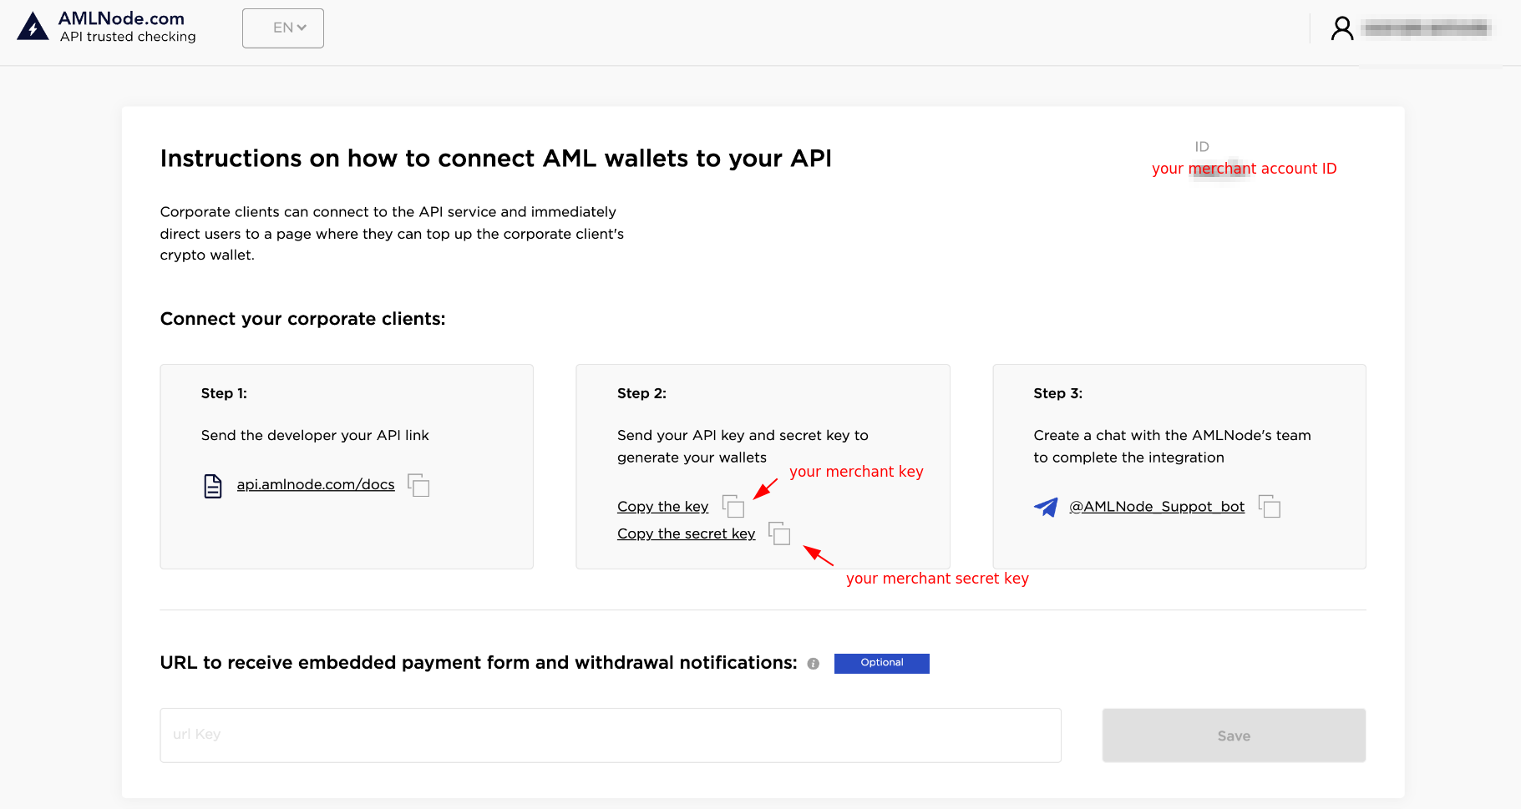
Task: Click the 'Instructions on how to connect AML wallets' title
Action: 496,159
